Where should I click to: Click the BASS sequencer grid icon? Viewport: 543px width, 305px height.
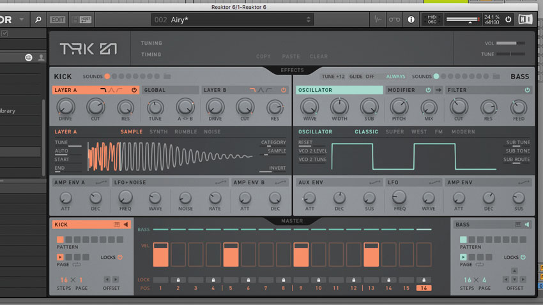[517, 225]
